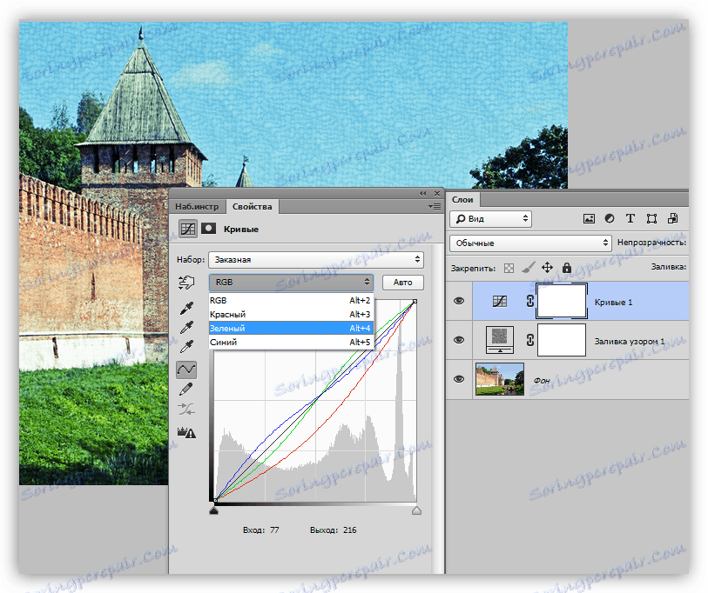The height and width of the screenshot is (593, 708).
Task: Click the Curves icon on Кривые 1 layer
Action: click(x=500, y=301)
